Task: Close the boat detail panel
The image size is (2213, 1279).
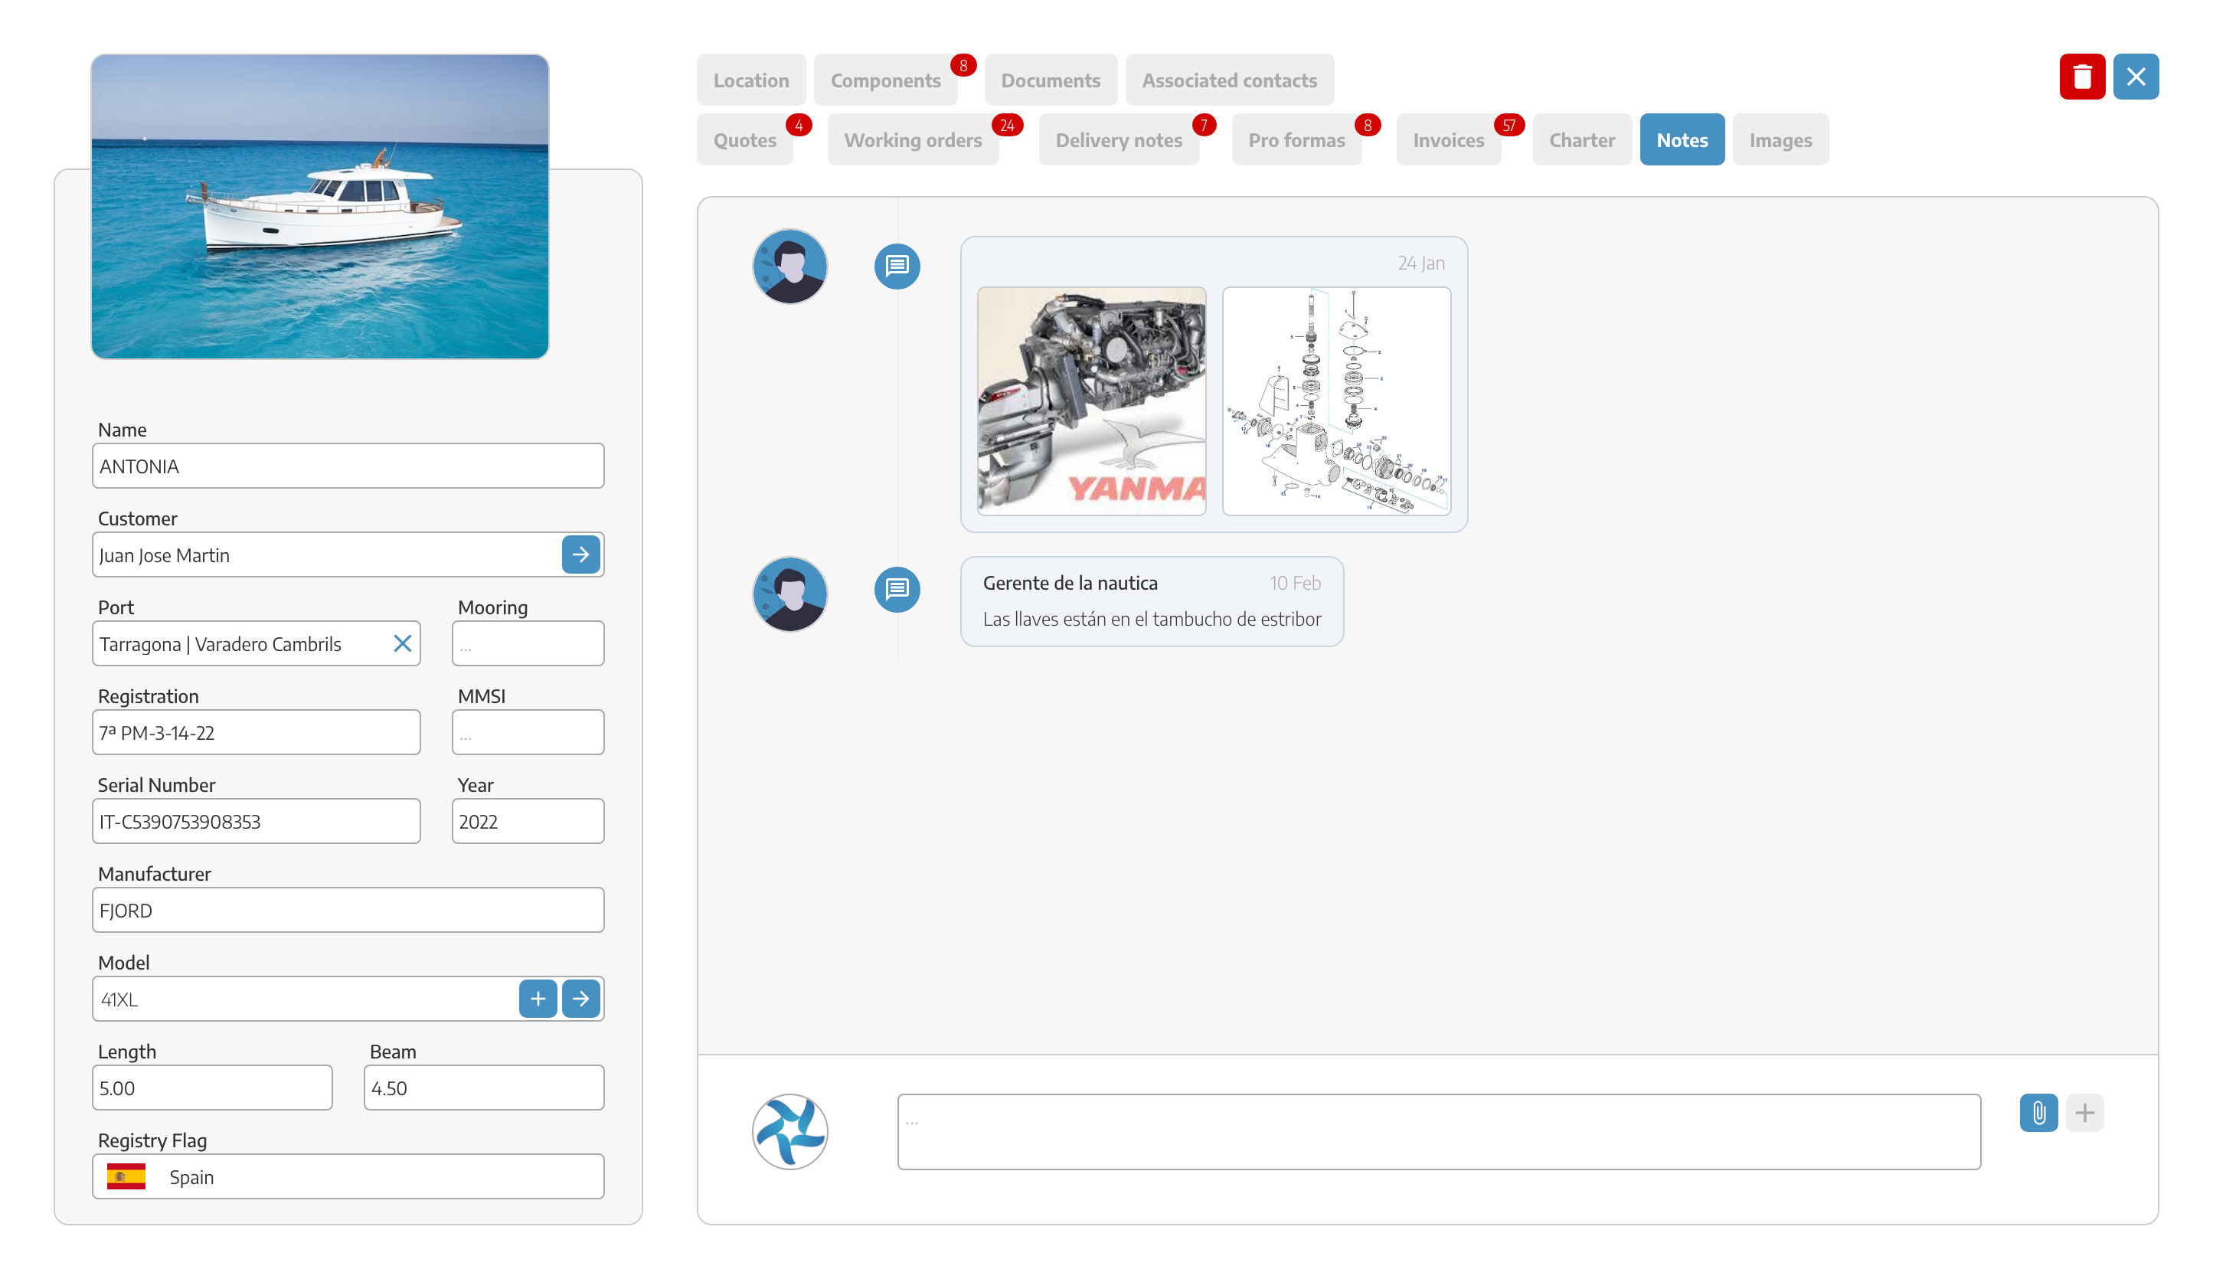Action: pyautogui.click(x=2136, y=77)
